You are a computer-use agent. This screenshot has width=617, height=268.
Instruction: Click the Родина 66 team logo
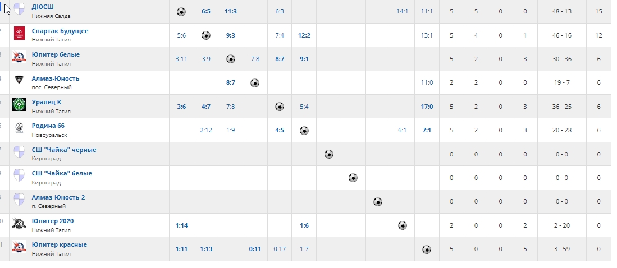point(19,128)
